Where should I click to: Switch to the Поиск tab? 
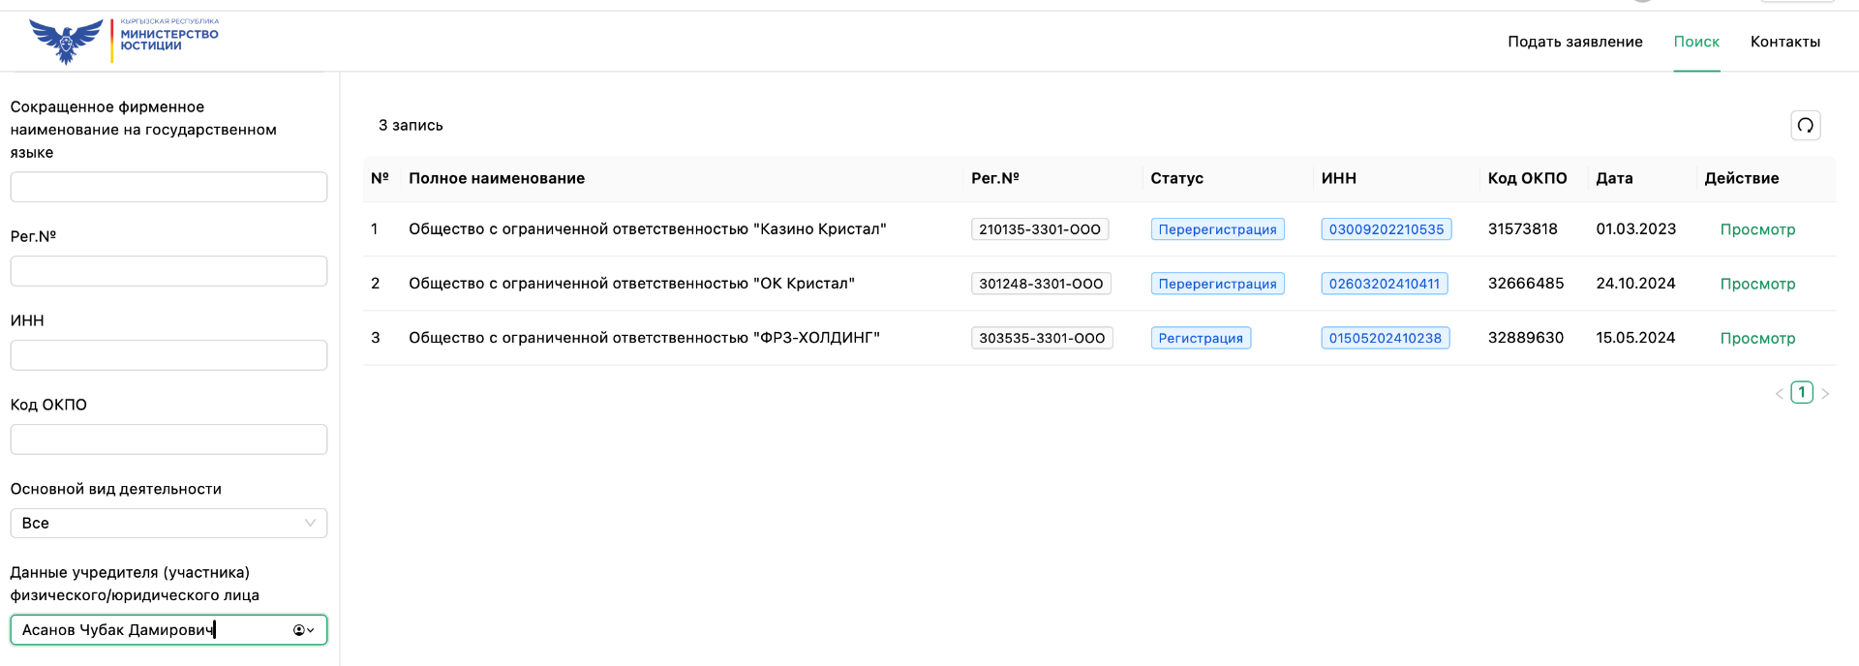click(1696, 42)
